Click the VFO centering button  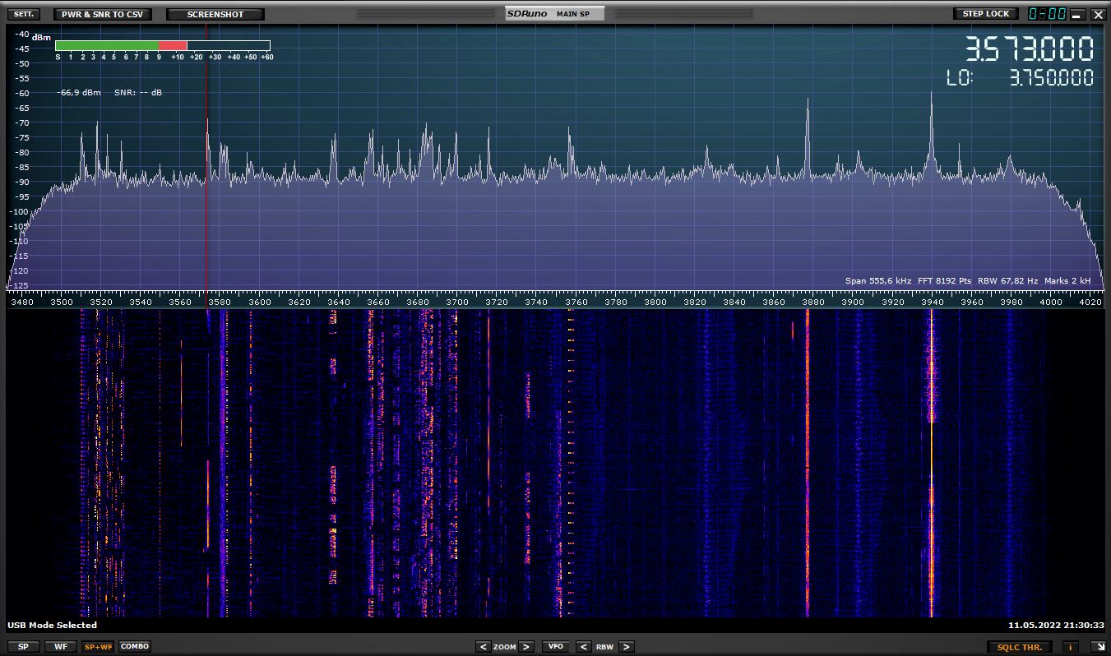click(555, 647)
